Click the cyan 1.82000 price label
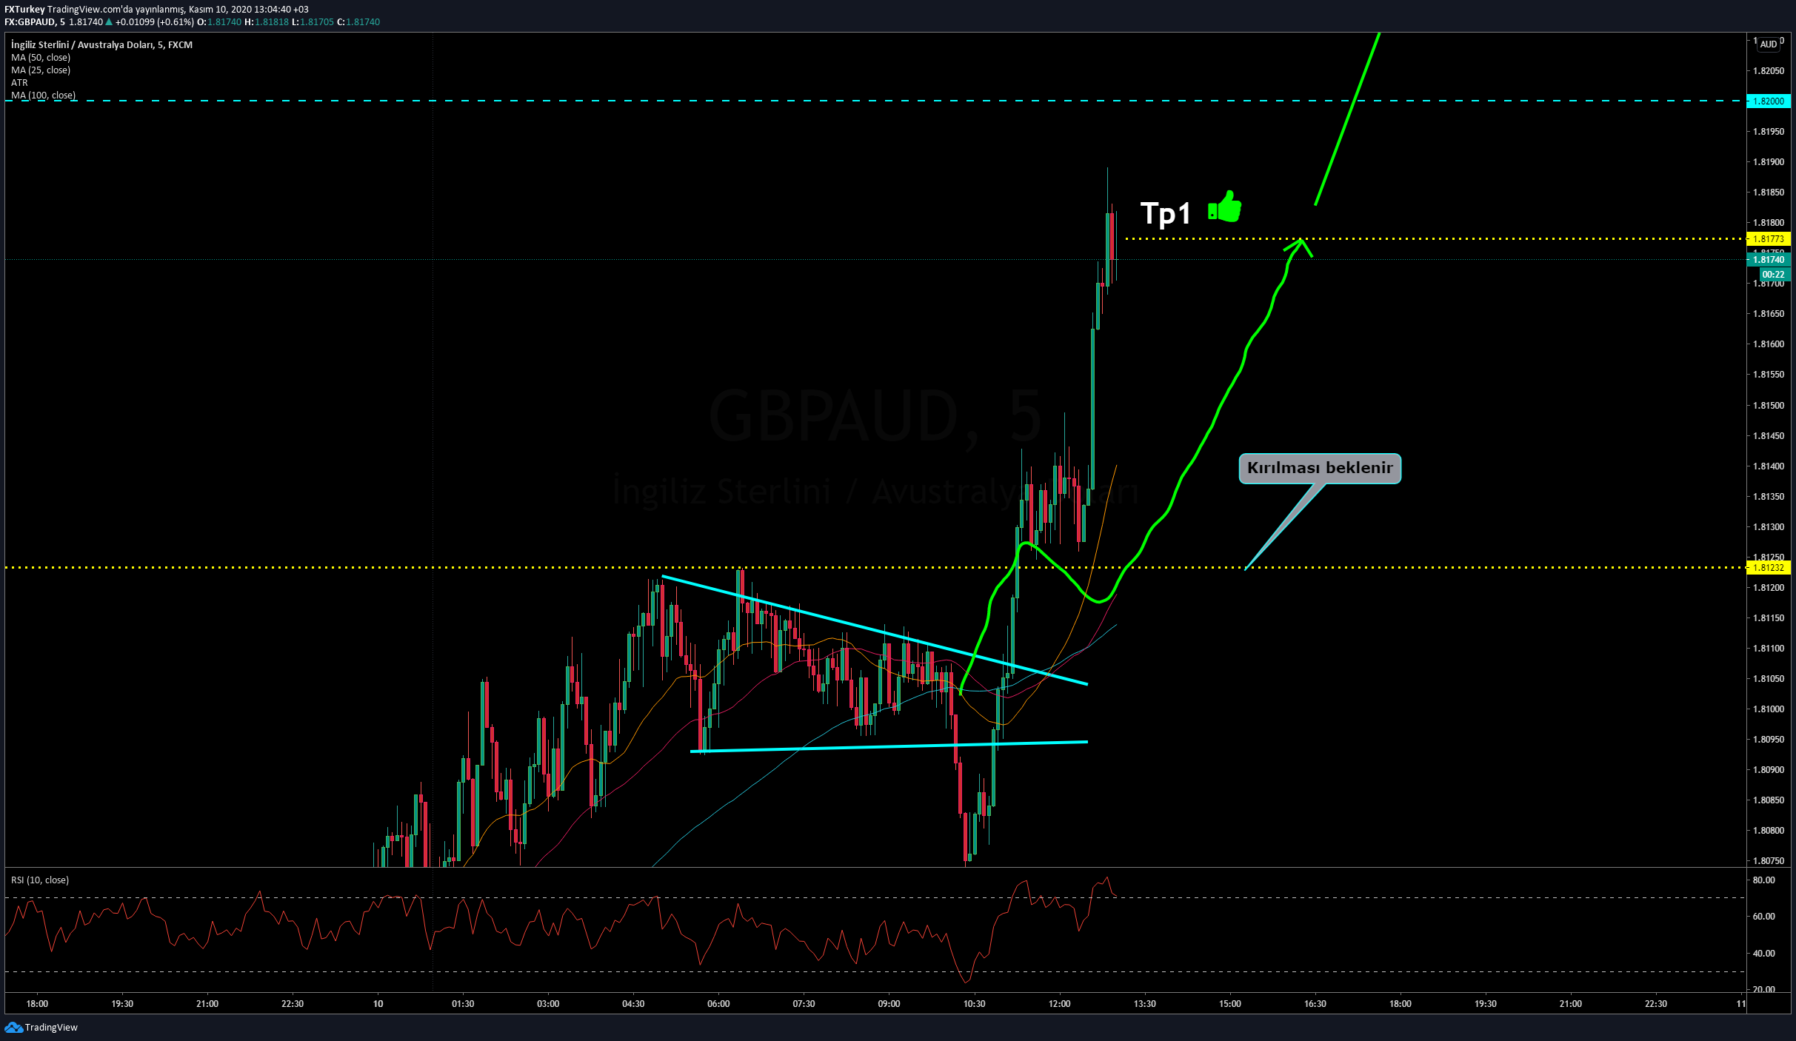This screenshot has width=1796, height=1041. (1769, 101)
